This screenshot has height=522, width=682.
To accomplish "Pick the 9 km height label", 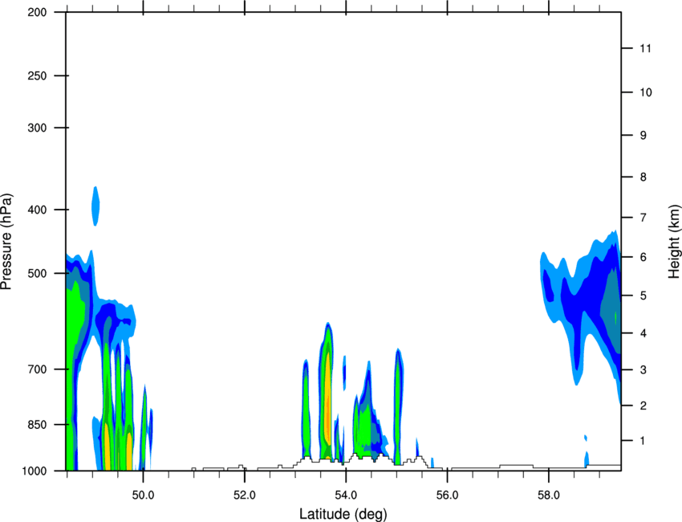I will (x=643, y=136).
